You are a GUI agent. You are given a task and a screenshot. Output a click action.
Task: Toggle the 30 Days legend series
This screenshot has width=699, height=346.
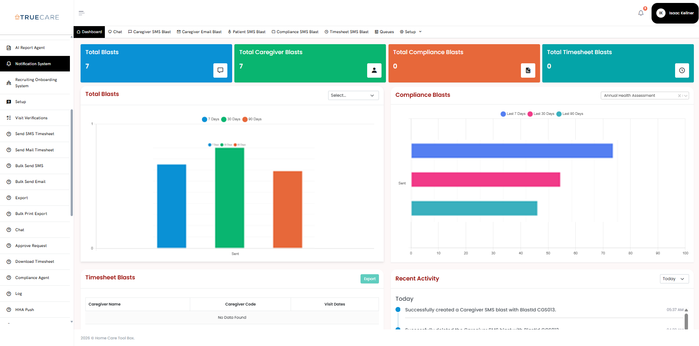click(x=231, y=119)
